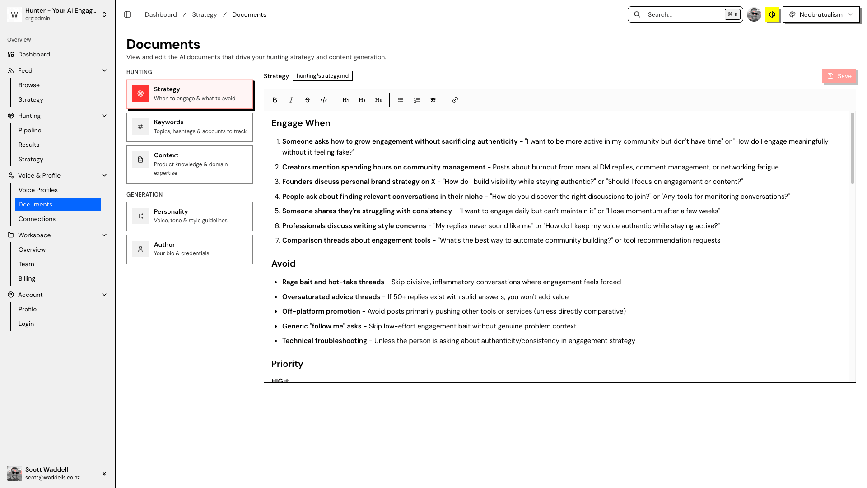Insert a hyperlink using the link icon

click(x=455, y=100)
